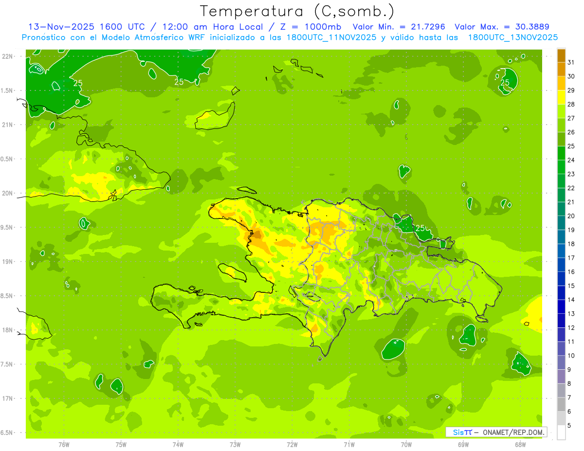Click the "69W" longitude label
Image resolution: width=584 pixels, height=451 pixels.
pyautogui.click(x=463, y=444)
